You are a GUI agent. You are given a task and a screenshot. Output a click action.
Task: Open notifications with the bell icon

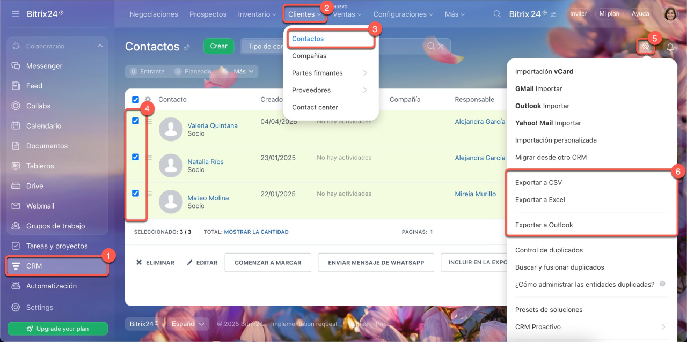coord(670,47)
